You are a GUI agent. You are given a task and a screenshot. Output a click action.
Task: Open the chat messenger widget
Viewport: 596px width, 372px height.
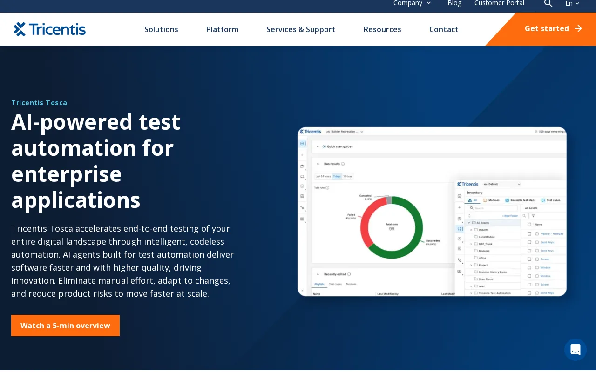tap(576, 350)
